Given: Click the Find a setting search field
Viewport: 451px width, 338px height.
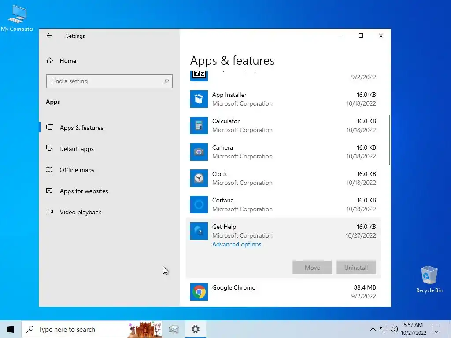Looking at the screenshot, I should tap(109, 81).
